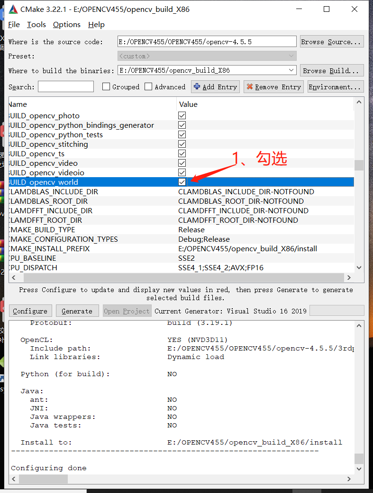Click cache list horizontal scroll left arrow

pos(13,278)
